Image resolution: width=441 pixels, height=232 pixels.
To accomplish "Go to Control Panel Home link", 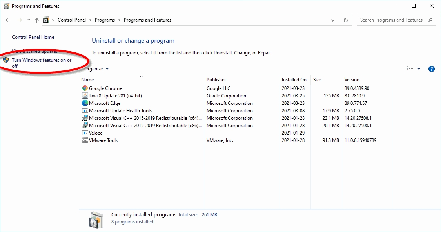I will coord(33,37).
